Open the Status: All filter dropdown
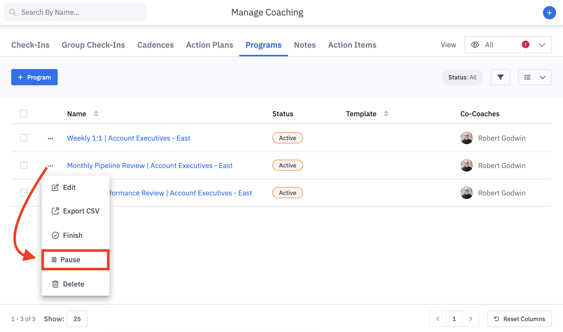 tap(462, 77)
